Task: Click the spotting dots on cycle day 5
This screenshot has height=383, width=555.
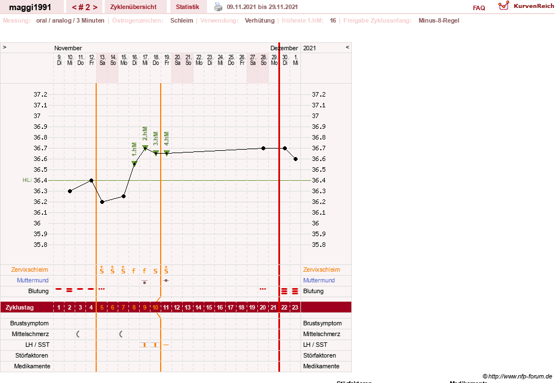Action: click(102, 289)
